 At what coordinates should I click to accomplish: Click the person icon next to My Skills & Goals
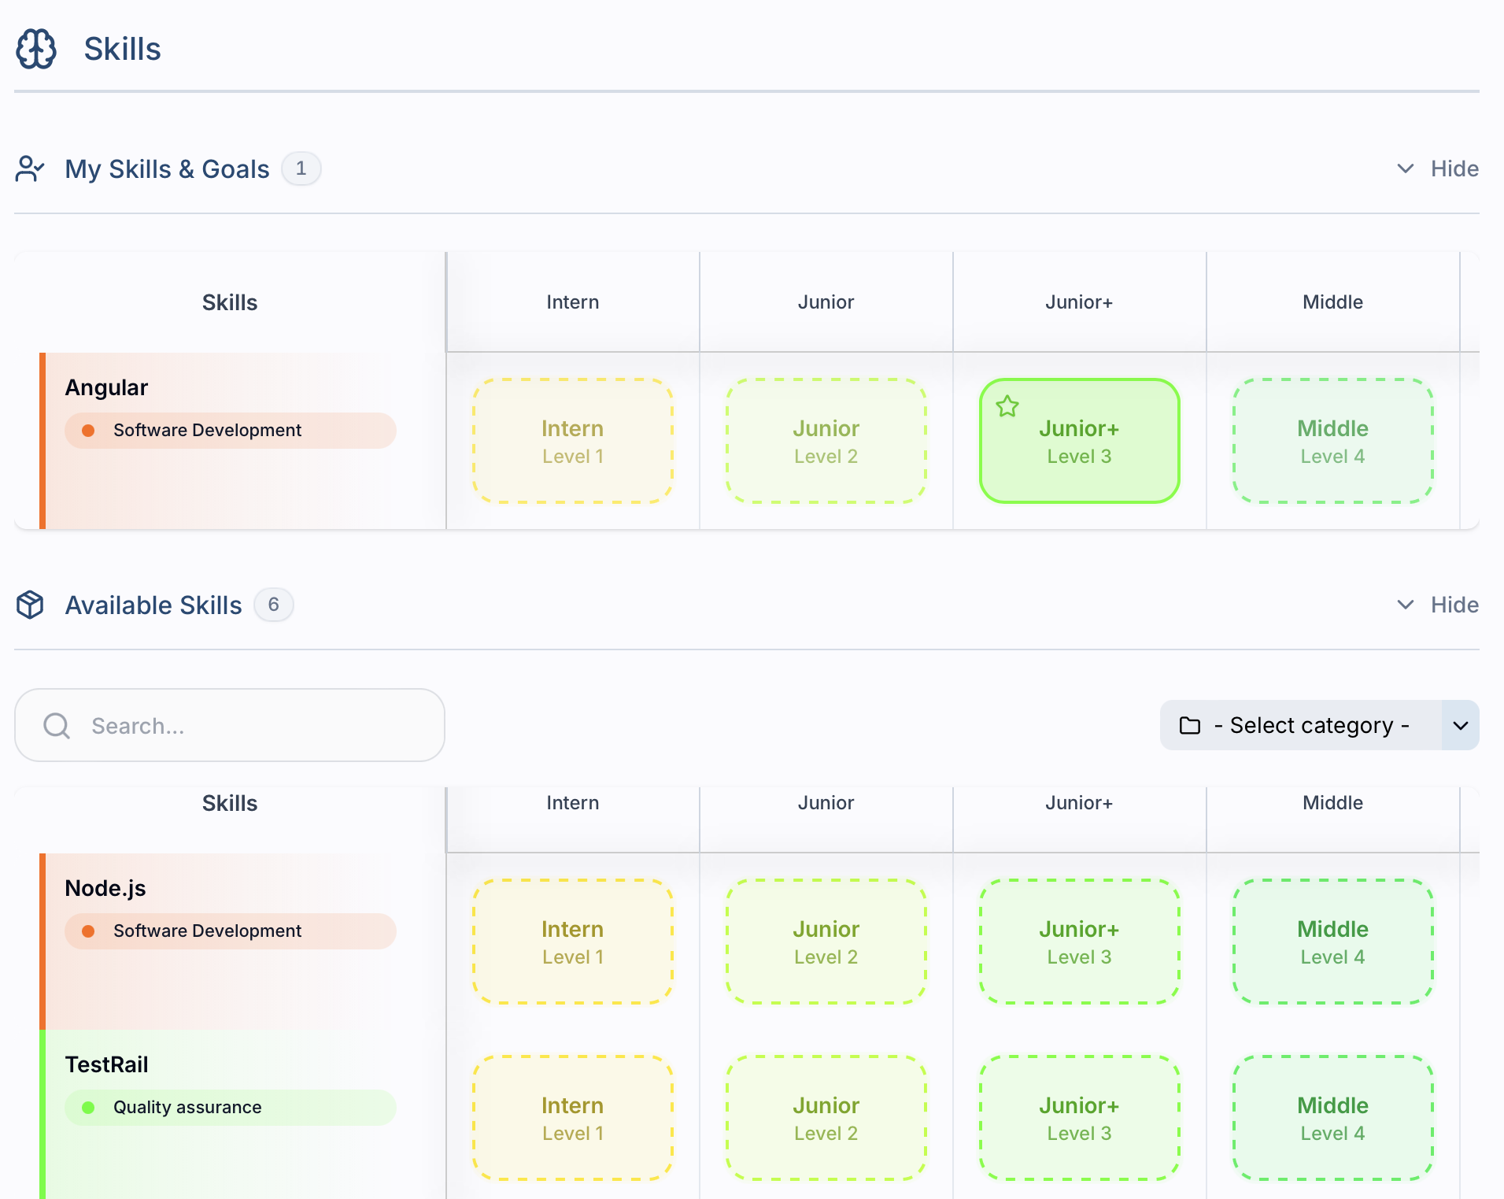tap(30, 168)
